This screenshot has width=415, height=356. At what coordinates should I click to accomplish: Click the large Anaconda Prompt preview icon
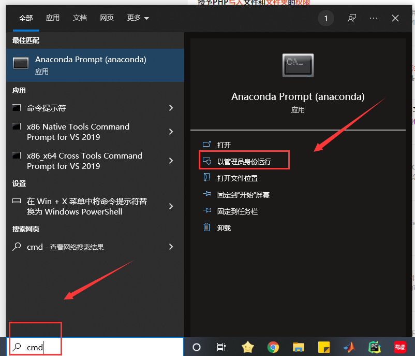pos(298,65)
